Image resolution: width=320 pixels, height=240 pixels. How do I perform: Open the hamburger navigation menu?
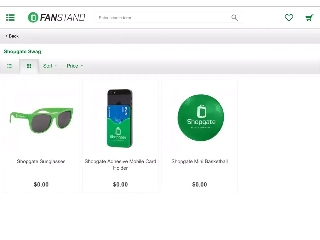click(10, 17)
